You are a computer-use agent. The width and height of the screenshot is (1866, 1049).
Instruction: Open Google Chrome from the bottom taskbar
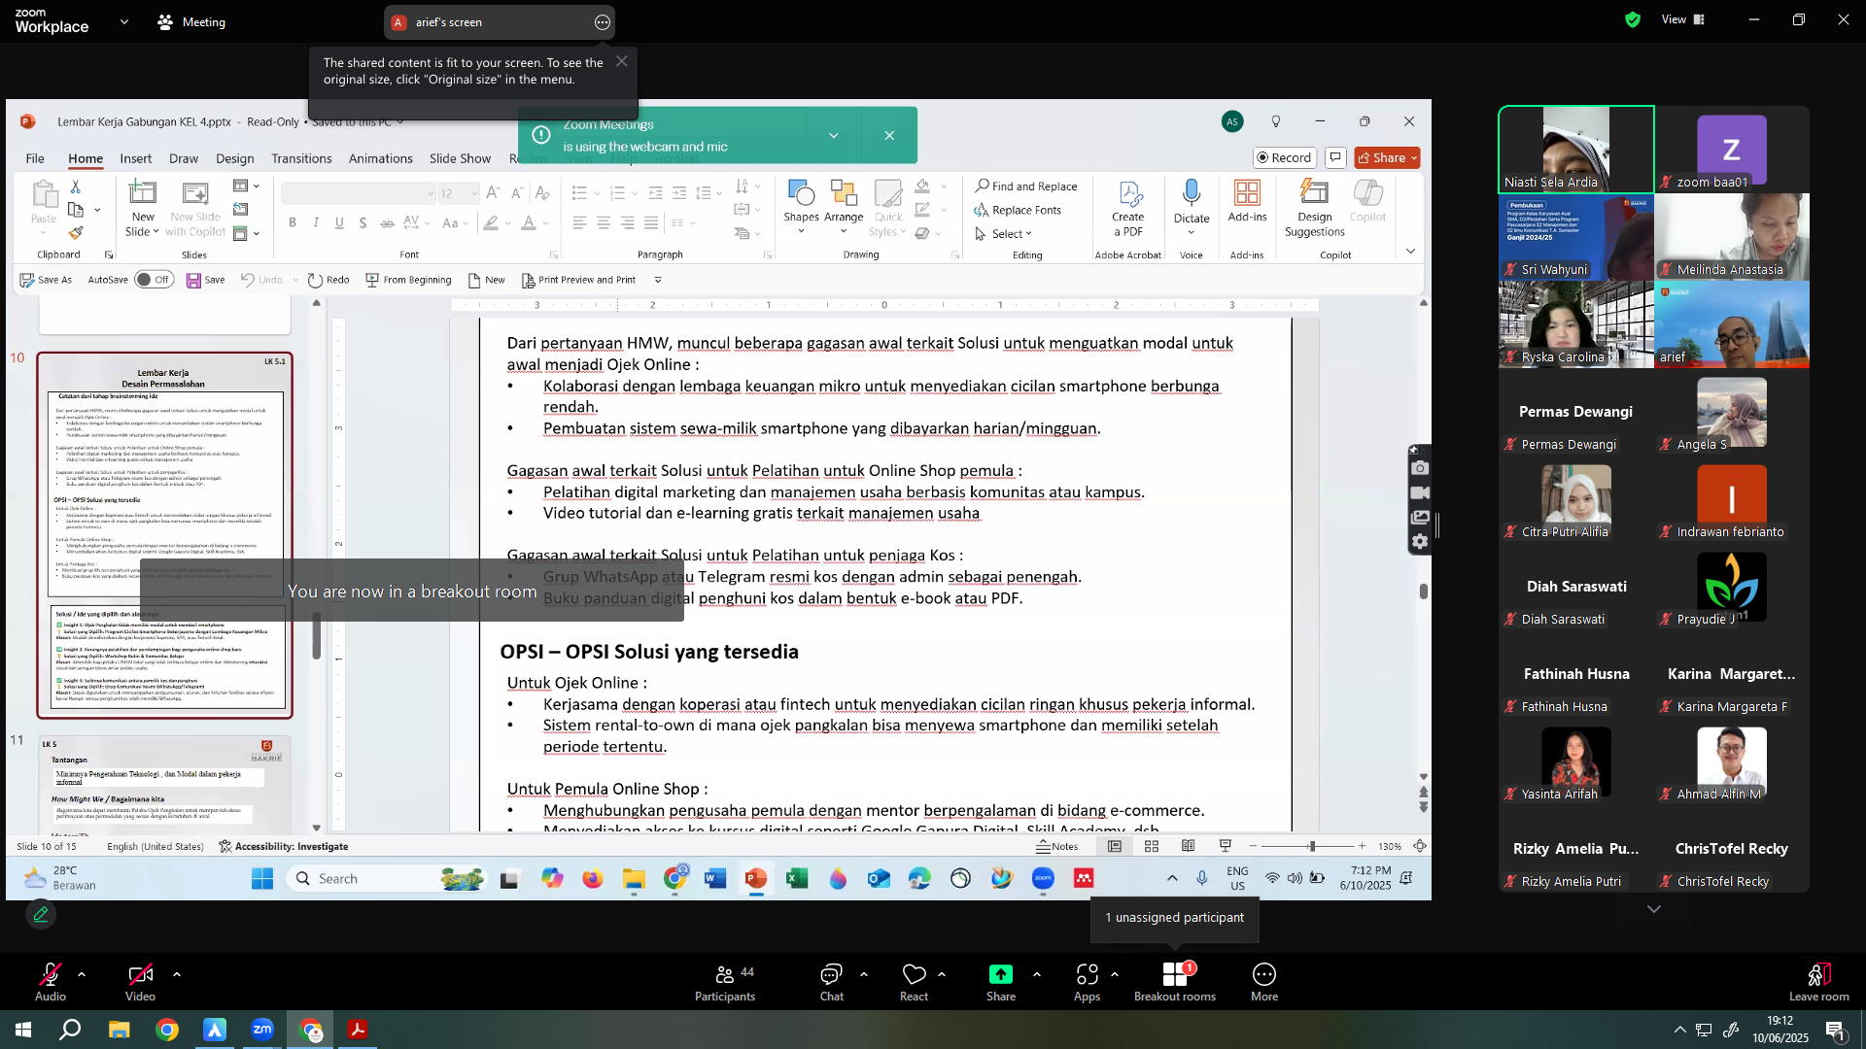coord(167,1030)
